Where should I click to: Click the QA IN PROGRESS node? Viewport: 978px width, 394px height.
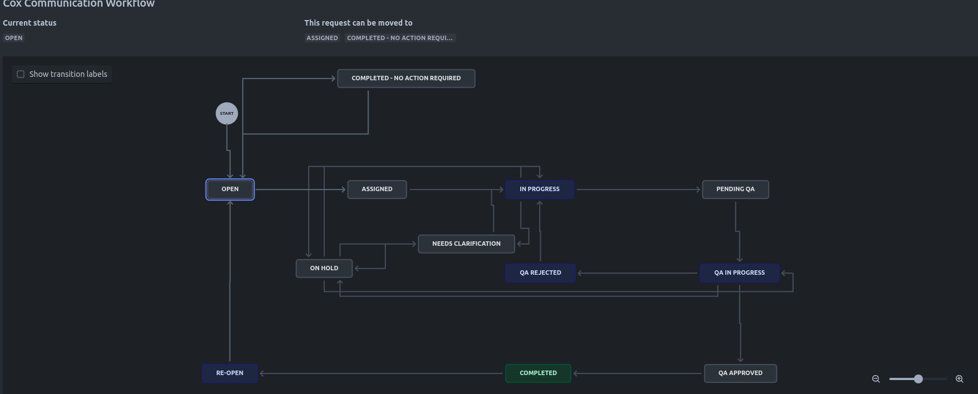(x=740, y=273)
